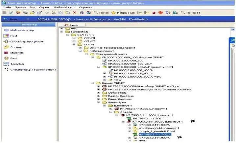Select the СЫЧ (УКР) folder

pos(85,35)
